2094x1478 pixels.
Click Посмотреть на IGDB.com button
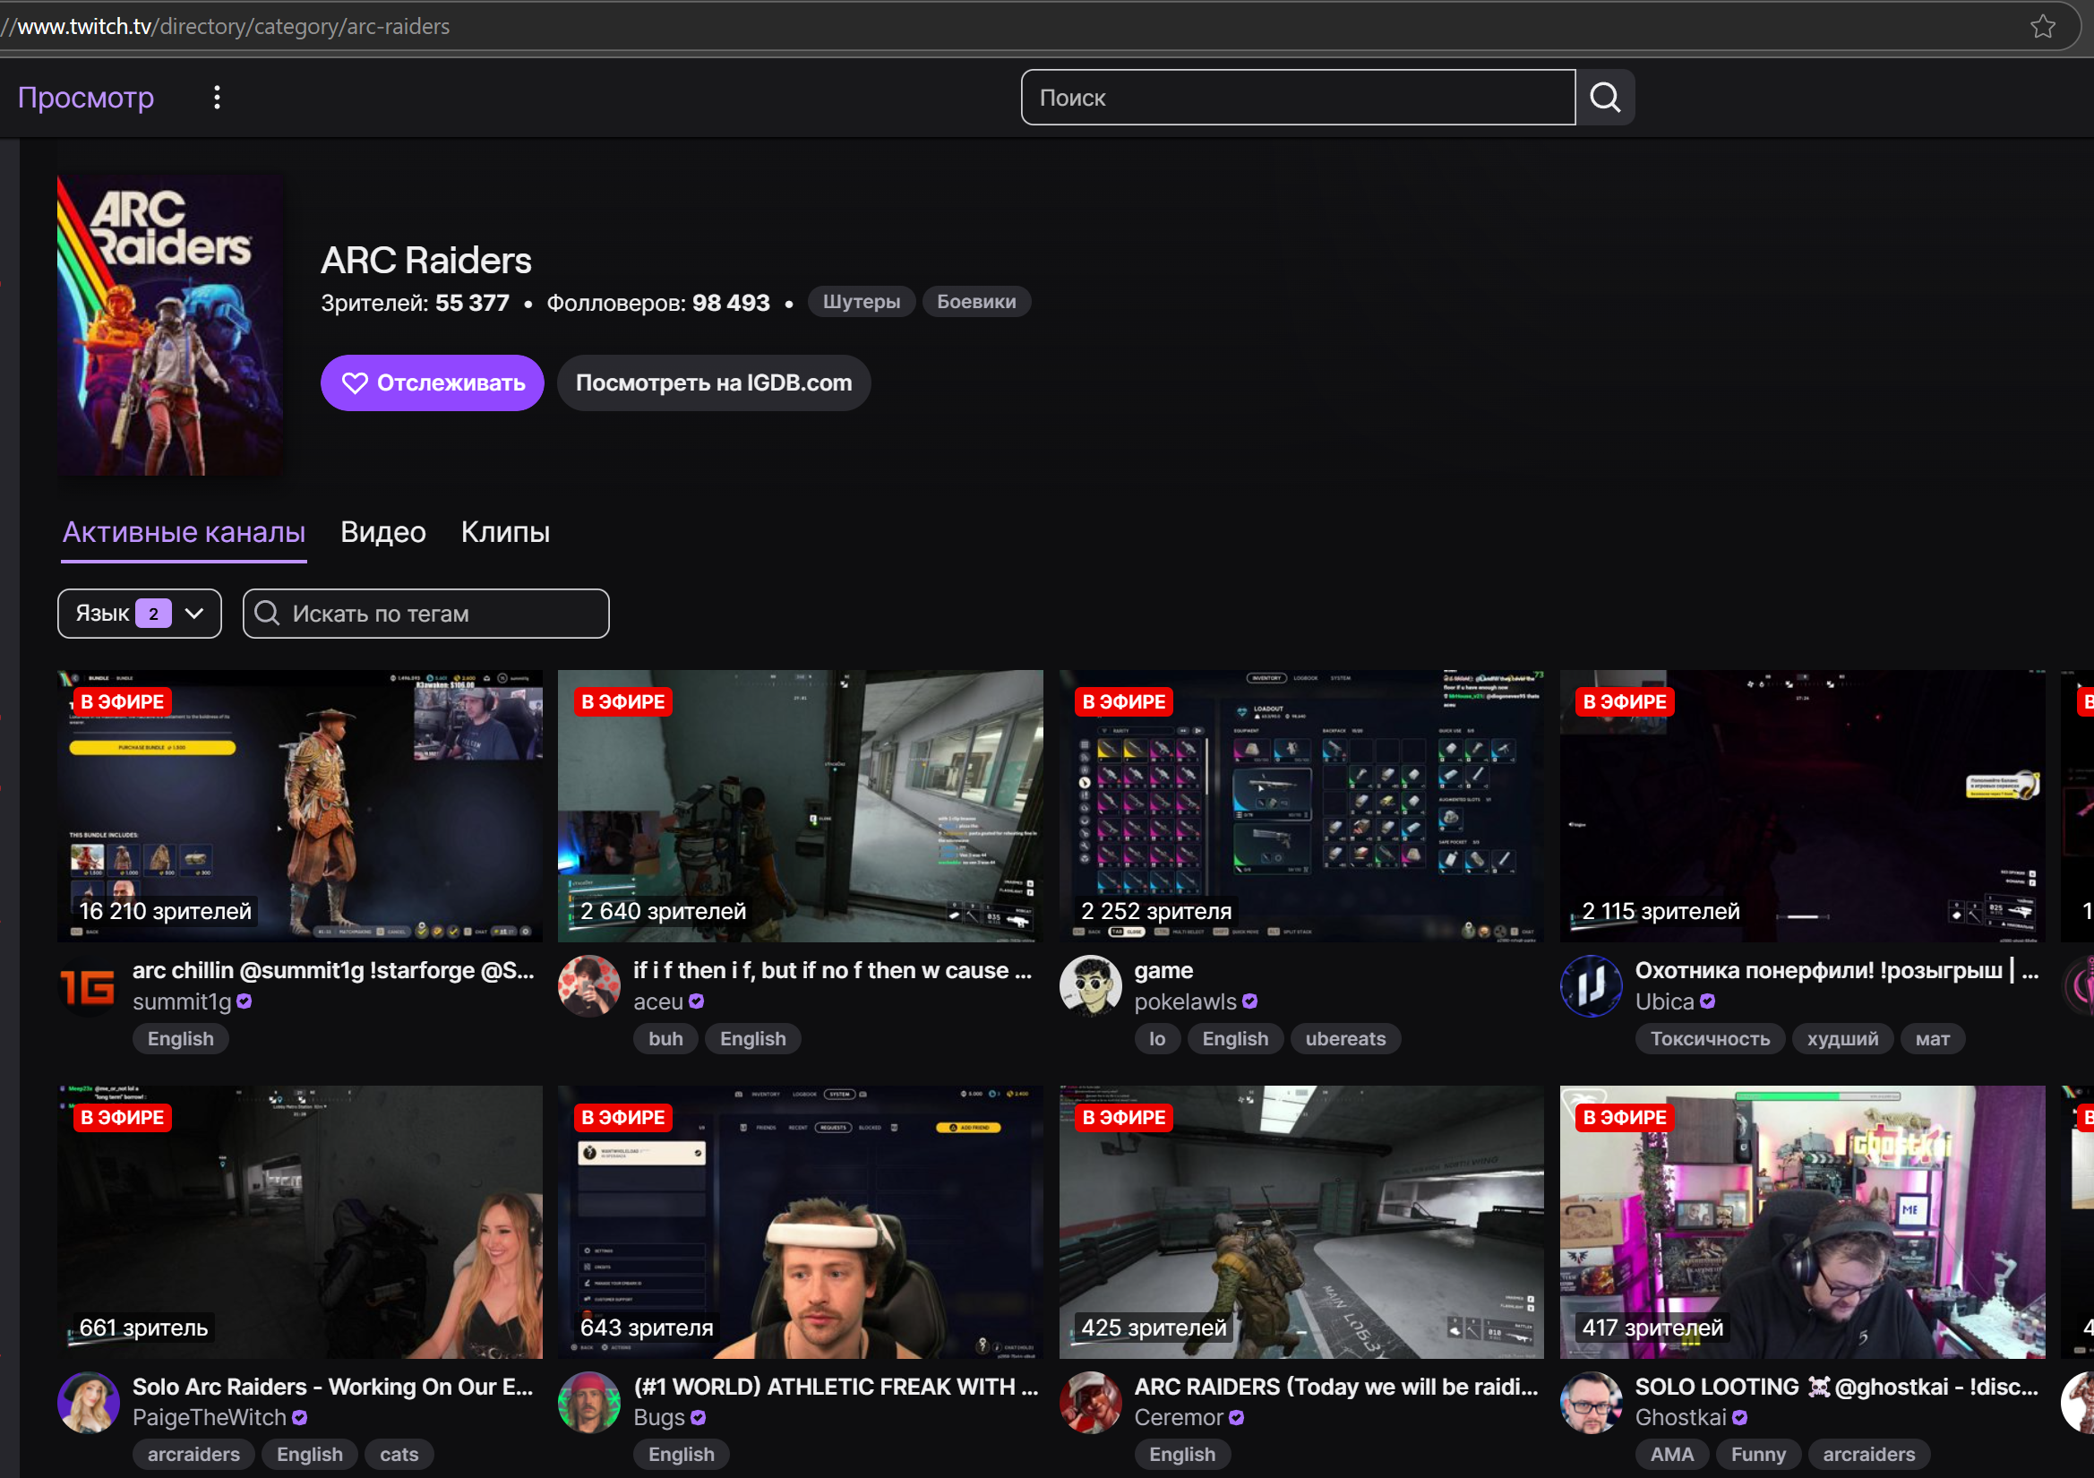click(x=713, y=383)
